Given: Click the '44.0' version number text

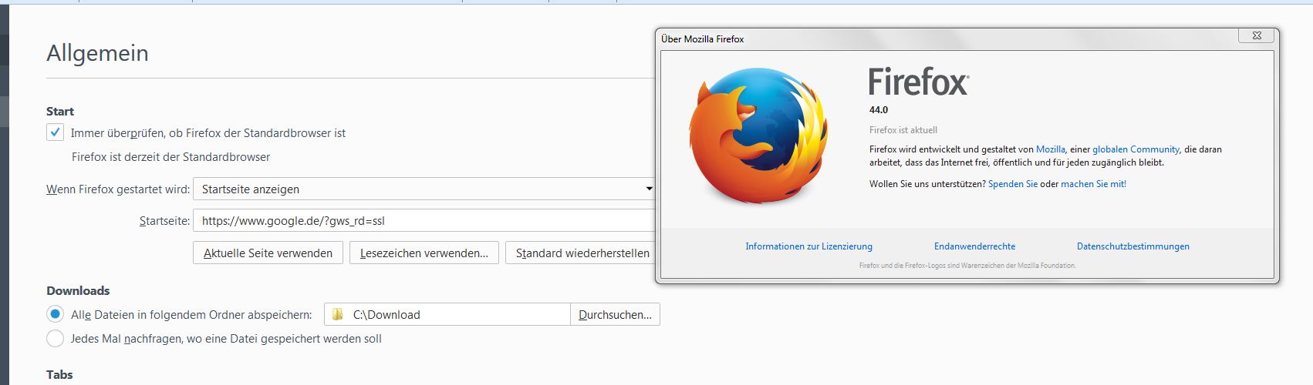Looking at the screenshot, I should point(879,110).
